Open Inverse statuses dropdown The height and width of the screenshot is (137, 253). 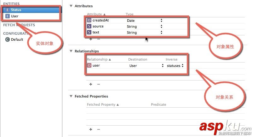182,66
